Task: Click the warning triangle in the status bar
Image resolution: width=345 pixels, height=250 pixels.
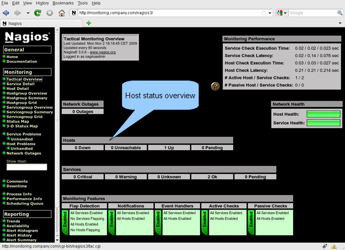Action: [x=334, y=246]
